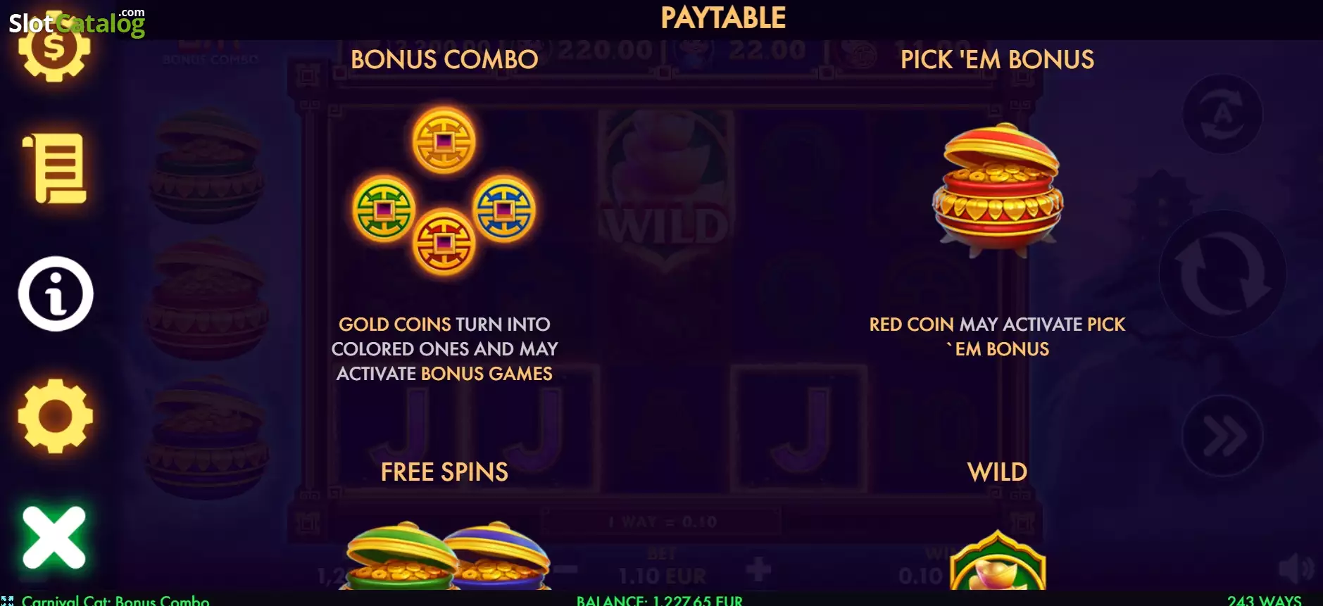Enable turbo mode double-arrow button
1323x606 pixels.
click(x=1223, y=436)
